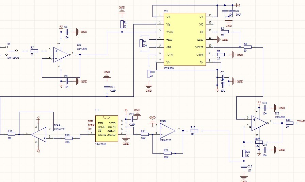This screenshot has height=182, width=305.
Task: Click the TLV5638 part name text
Action: pos(101,144)
